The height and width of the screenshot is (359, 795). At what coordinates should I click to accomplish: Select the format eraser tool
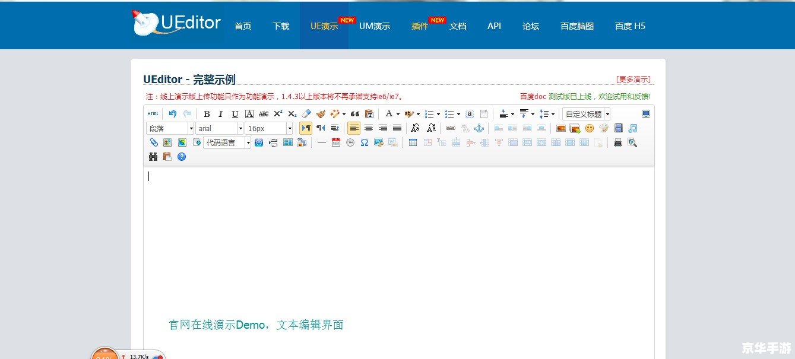pos(306,114)
